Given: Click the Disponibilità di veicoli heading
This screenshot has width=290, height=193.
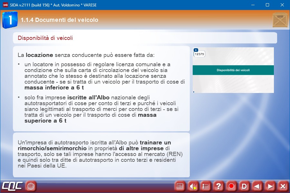Looking at the screenshot, I should (45, 38).
